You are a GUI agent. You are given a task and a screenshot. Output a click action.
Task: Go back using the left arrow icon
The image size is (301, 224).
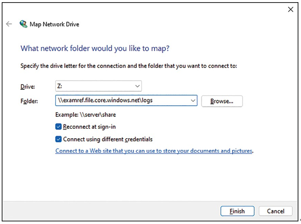click(x=9, y=24)
